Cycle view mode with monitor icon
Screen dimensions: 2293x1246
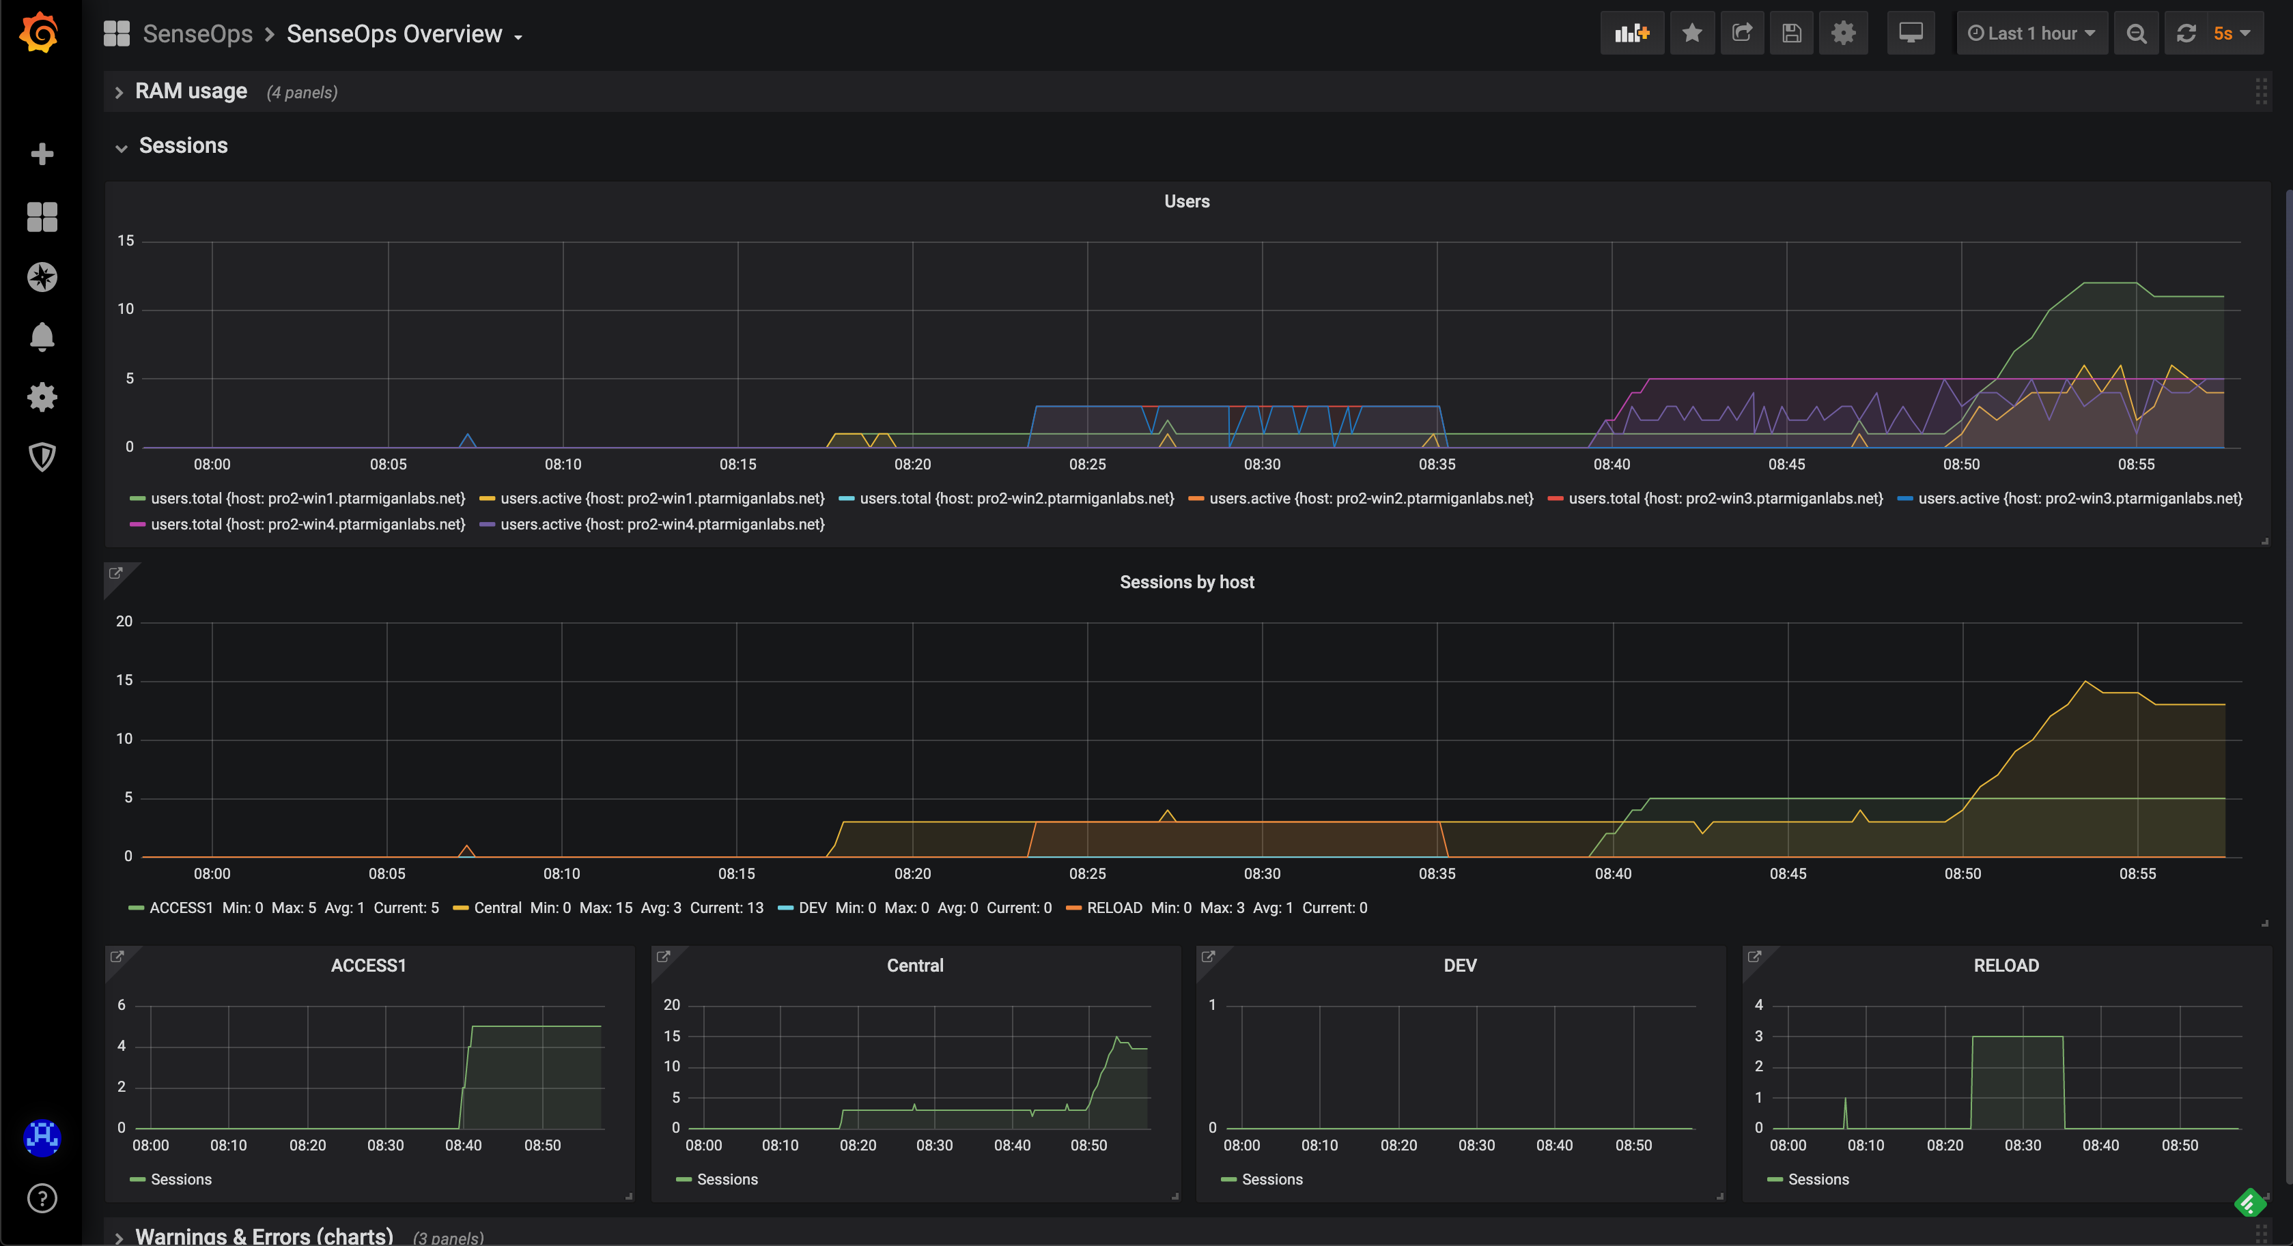coord(1910,34)
